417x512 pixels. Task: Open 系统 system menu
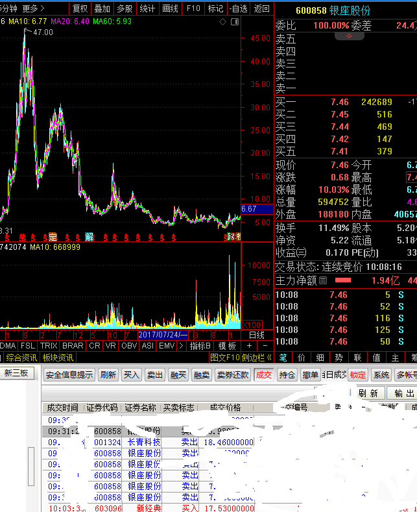tap(381, 375)
